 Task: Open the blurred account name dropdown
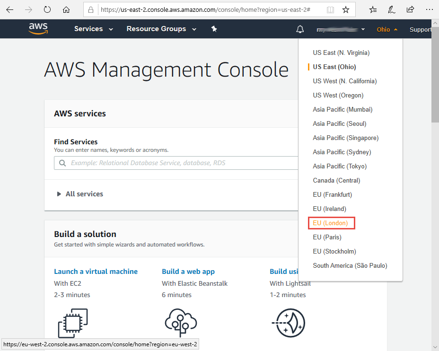pyautogui.click(x=341, y=29)
